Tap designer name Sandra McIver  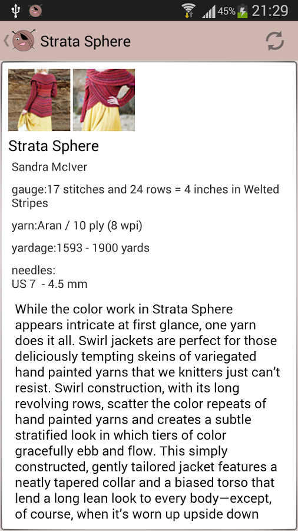(x=49, y=167)
